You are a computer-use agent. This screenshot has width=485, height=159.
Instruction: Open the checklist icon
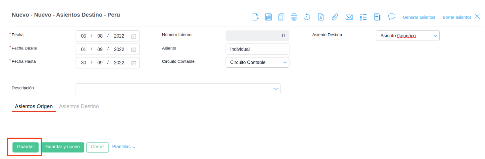click(x=363, y=17)
